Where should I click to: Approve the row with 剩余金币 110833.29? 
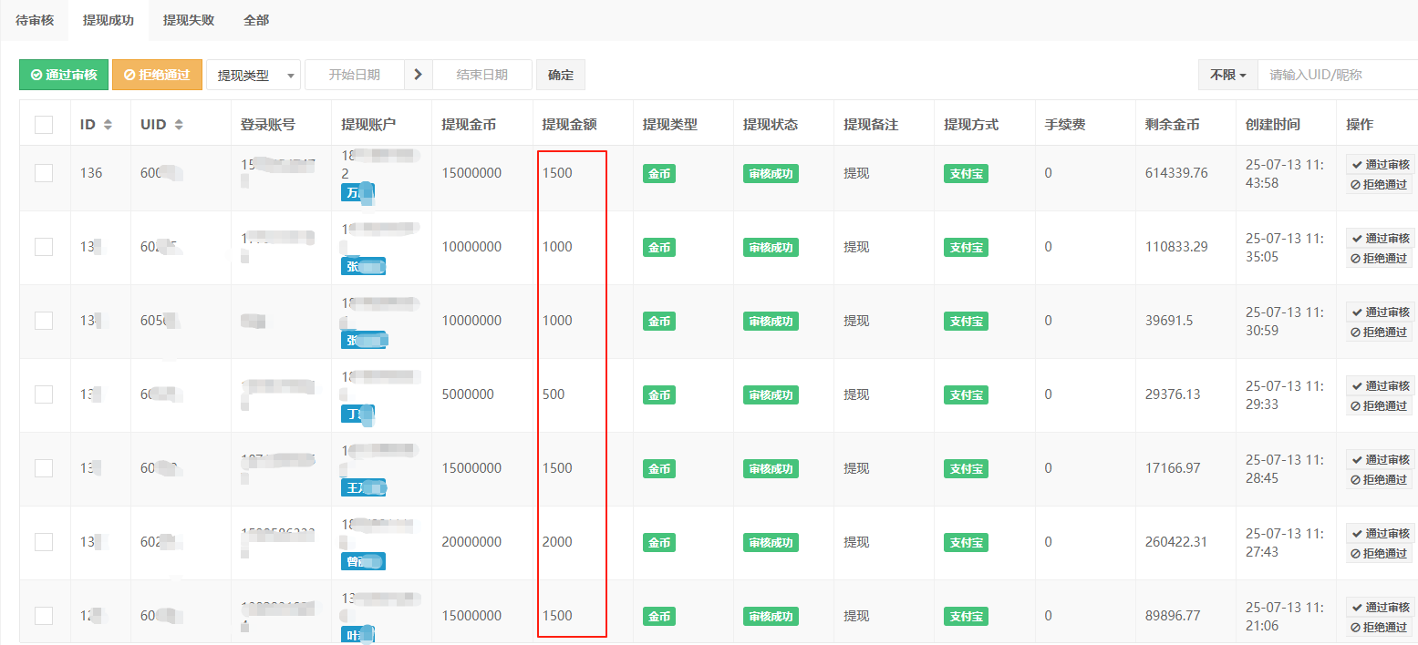click(1380, 238)
